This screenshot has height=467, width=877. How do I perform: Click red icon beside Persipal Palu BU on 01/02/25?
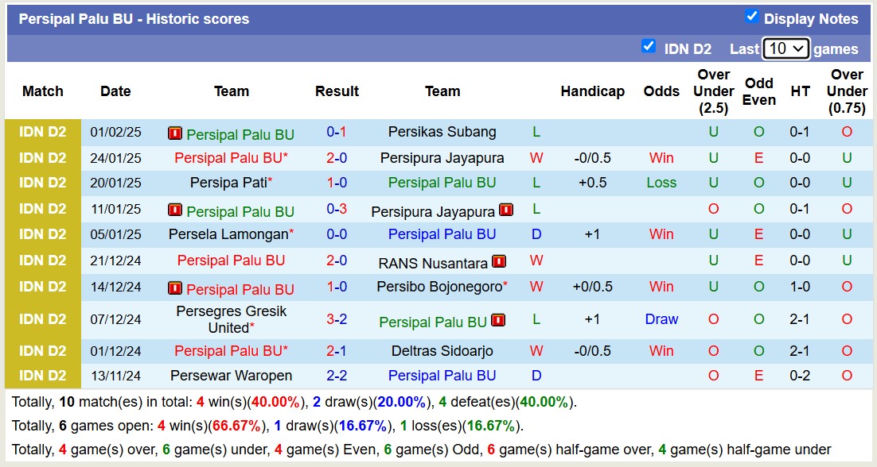175,133
